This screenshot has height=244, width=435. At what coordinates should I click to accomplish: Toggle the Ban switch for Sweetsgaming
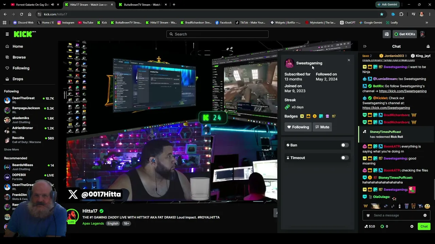tap(345, 145)
